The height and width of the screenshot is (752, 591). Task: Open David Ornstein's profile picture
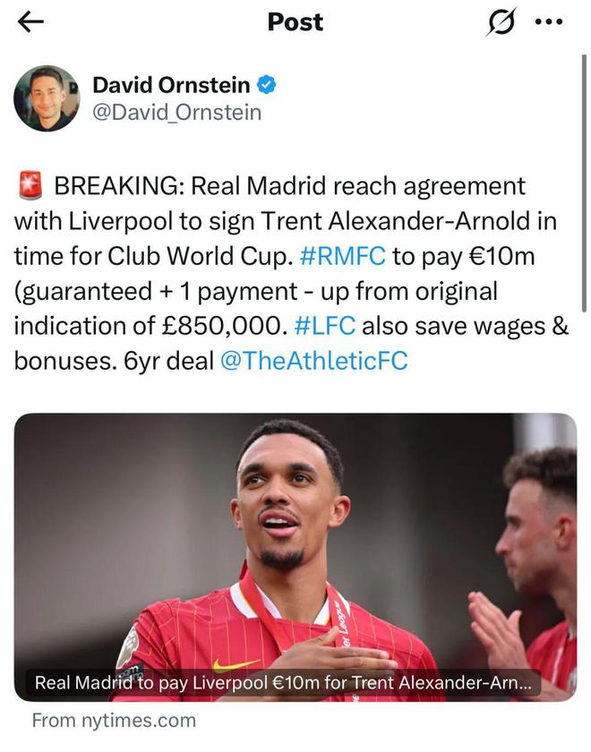coord(47,98)
